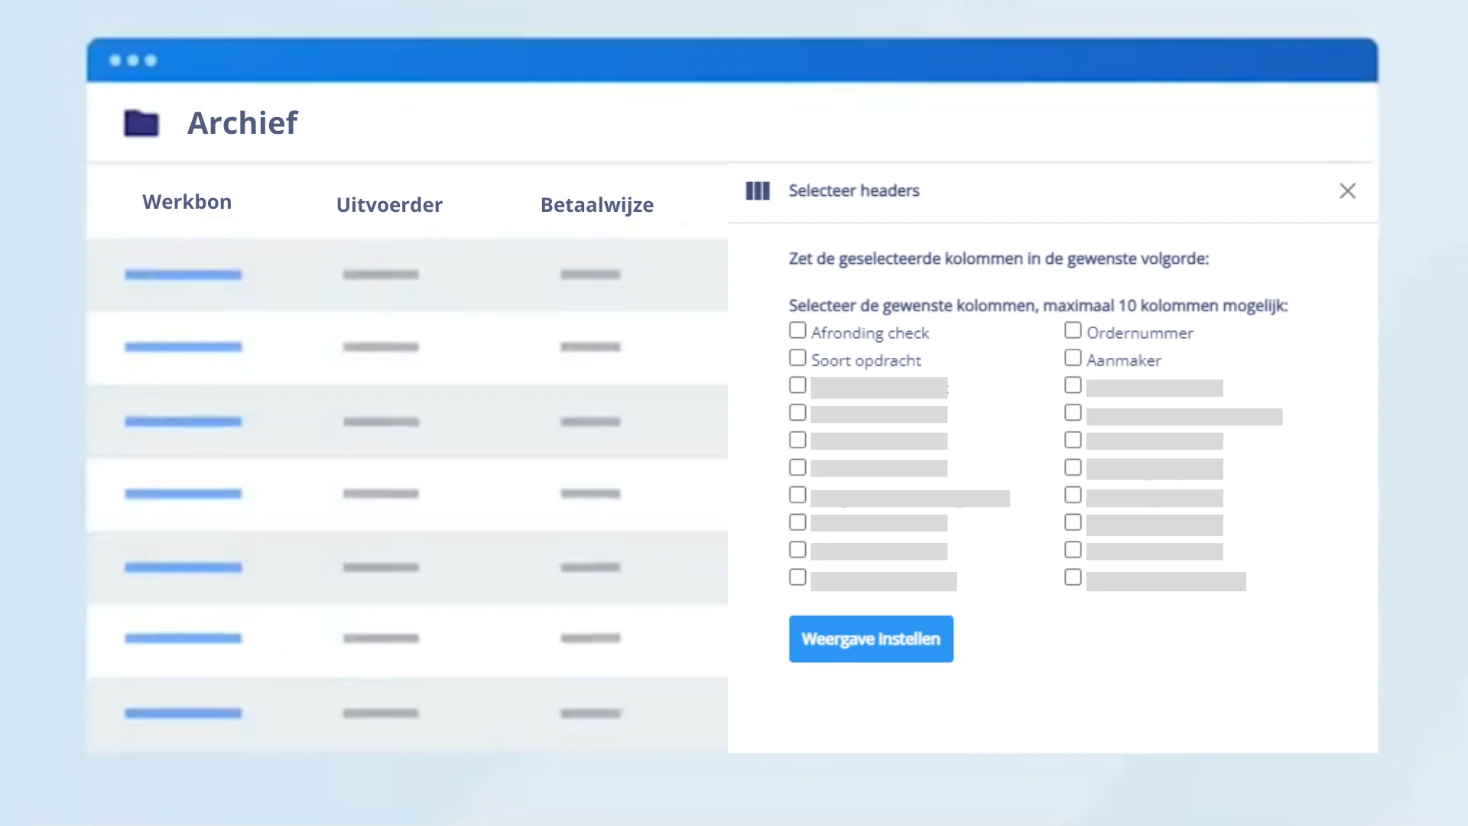Click the Selecteer headers panel title
Screen dimensions: 1468x826
click(x=853, y=190)
